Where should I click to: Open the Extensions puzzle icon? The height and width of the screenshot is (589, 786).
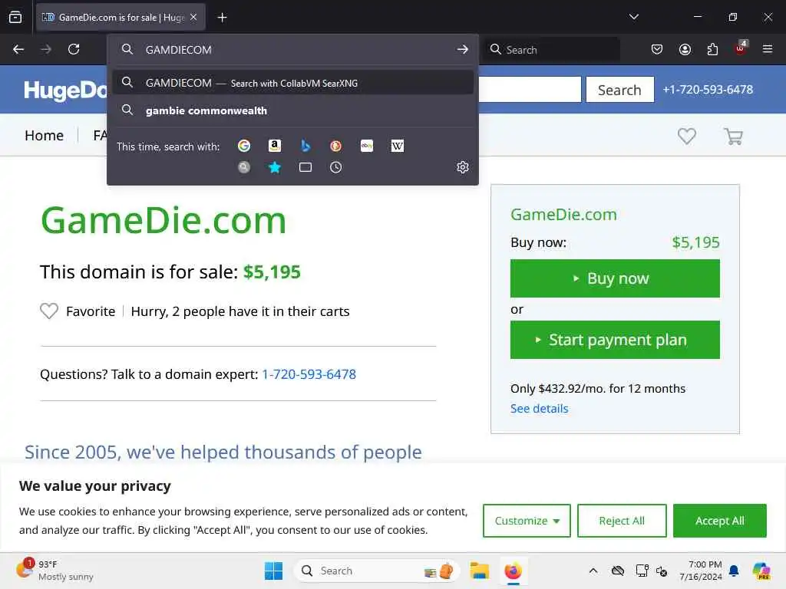(x=712, y=49)
